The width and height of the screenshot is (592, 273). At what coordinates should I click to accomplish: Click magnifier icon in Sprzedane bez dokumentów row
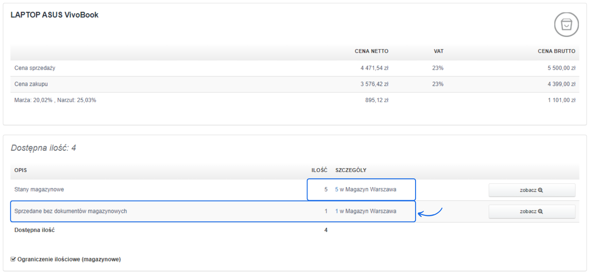540,211
